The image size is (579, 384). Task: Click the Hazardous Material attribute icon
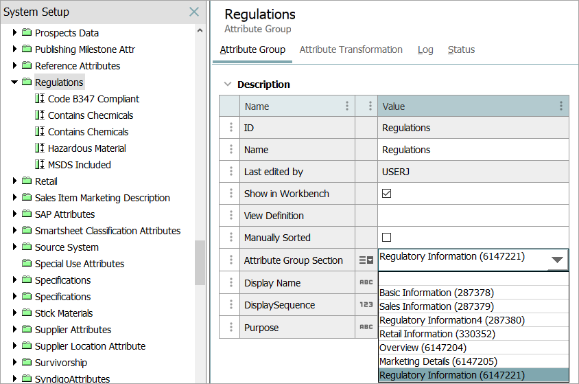coord(40,148)
